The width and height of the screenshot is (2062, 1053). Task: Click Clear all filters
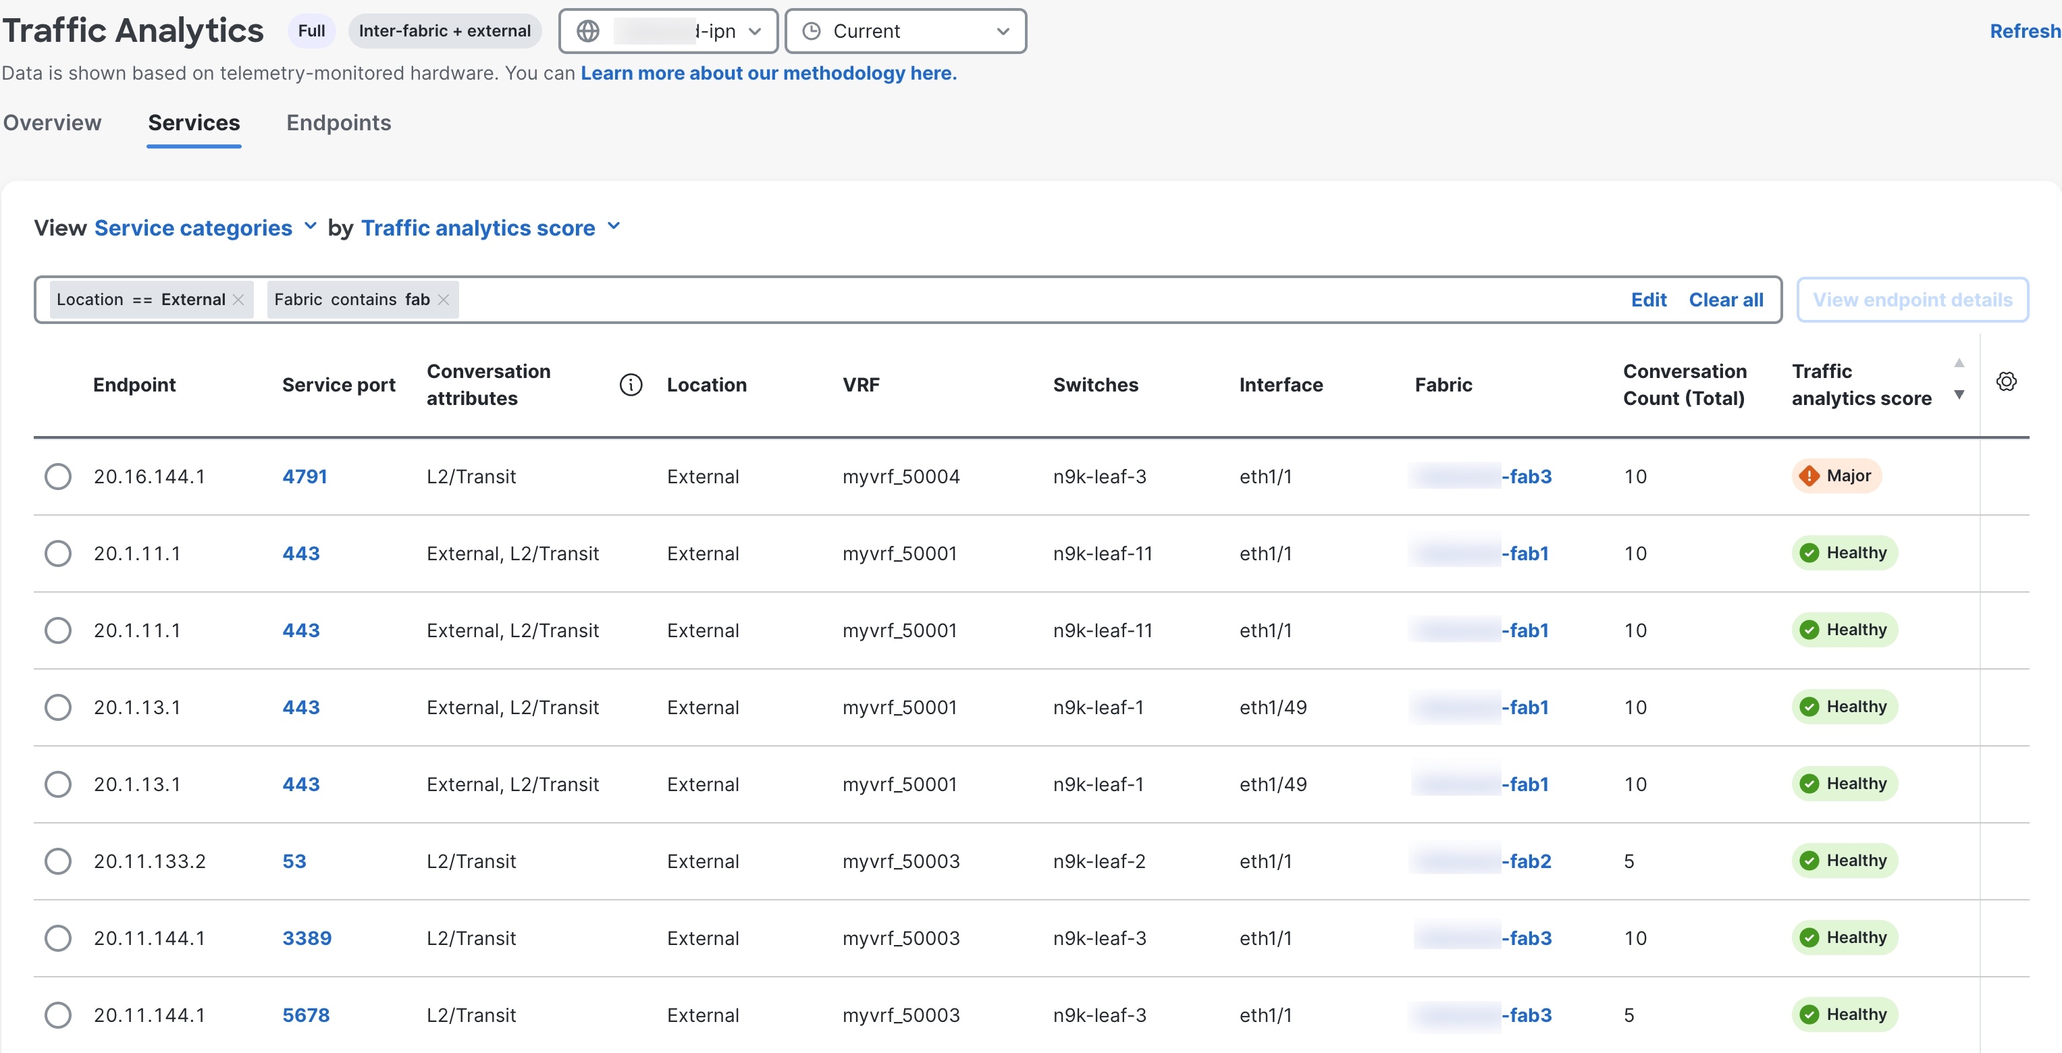1726,299
